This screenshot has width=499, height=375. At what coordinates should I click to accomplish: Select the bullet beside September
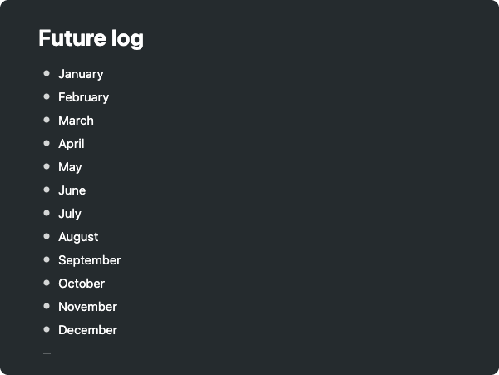click(x=47, y=259)
